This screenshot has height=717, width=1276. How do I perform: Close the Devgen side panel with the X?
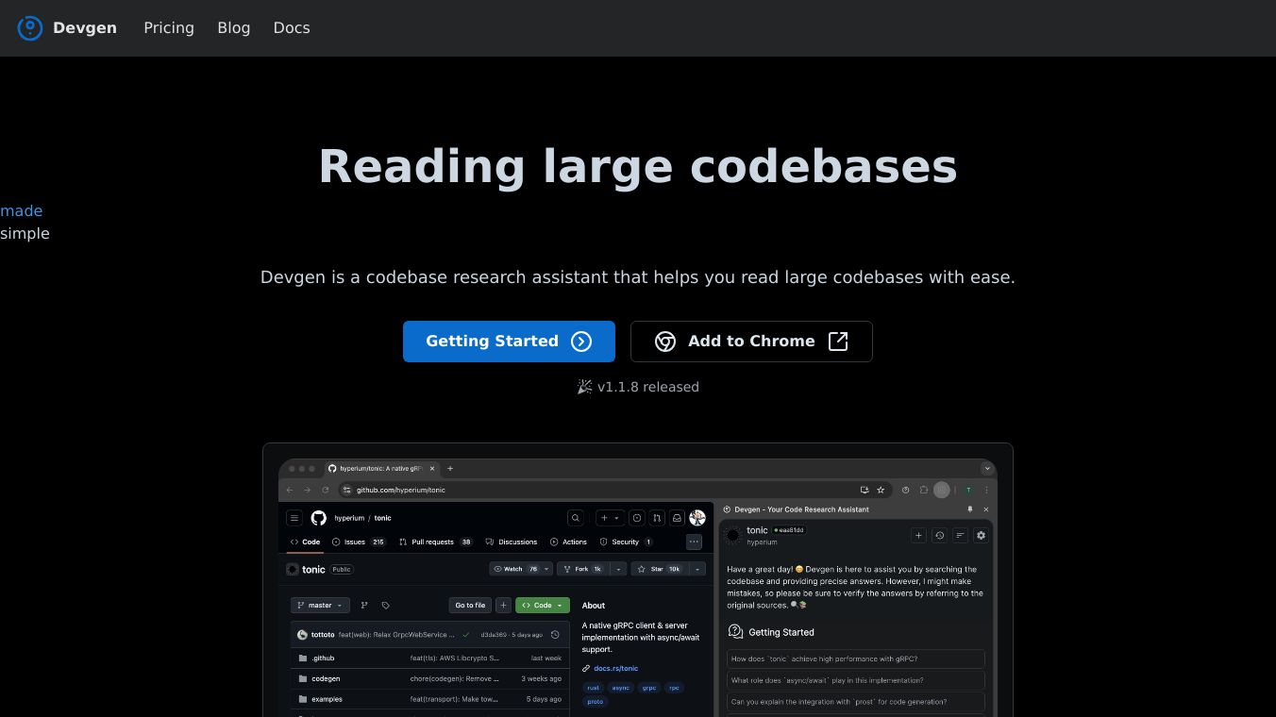click(x=986, y=509)
